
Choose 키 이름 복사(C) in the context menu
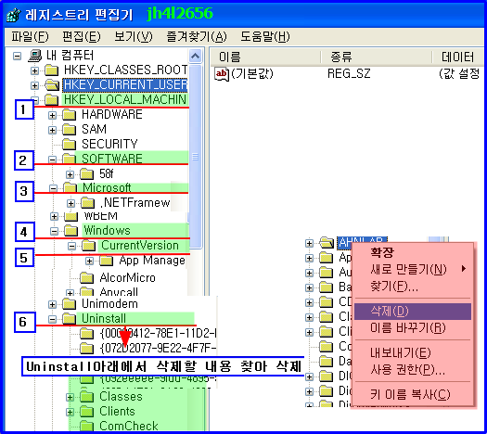click(413, 394)
